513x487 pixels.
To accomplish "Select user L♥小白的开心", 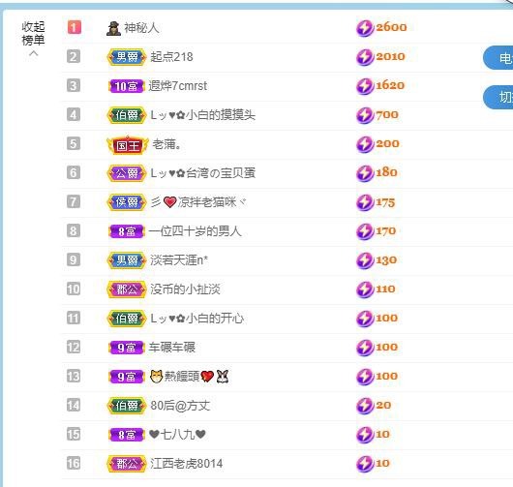I will (196, 319).
